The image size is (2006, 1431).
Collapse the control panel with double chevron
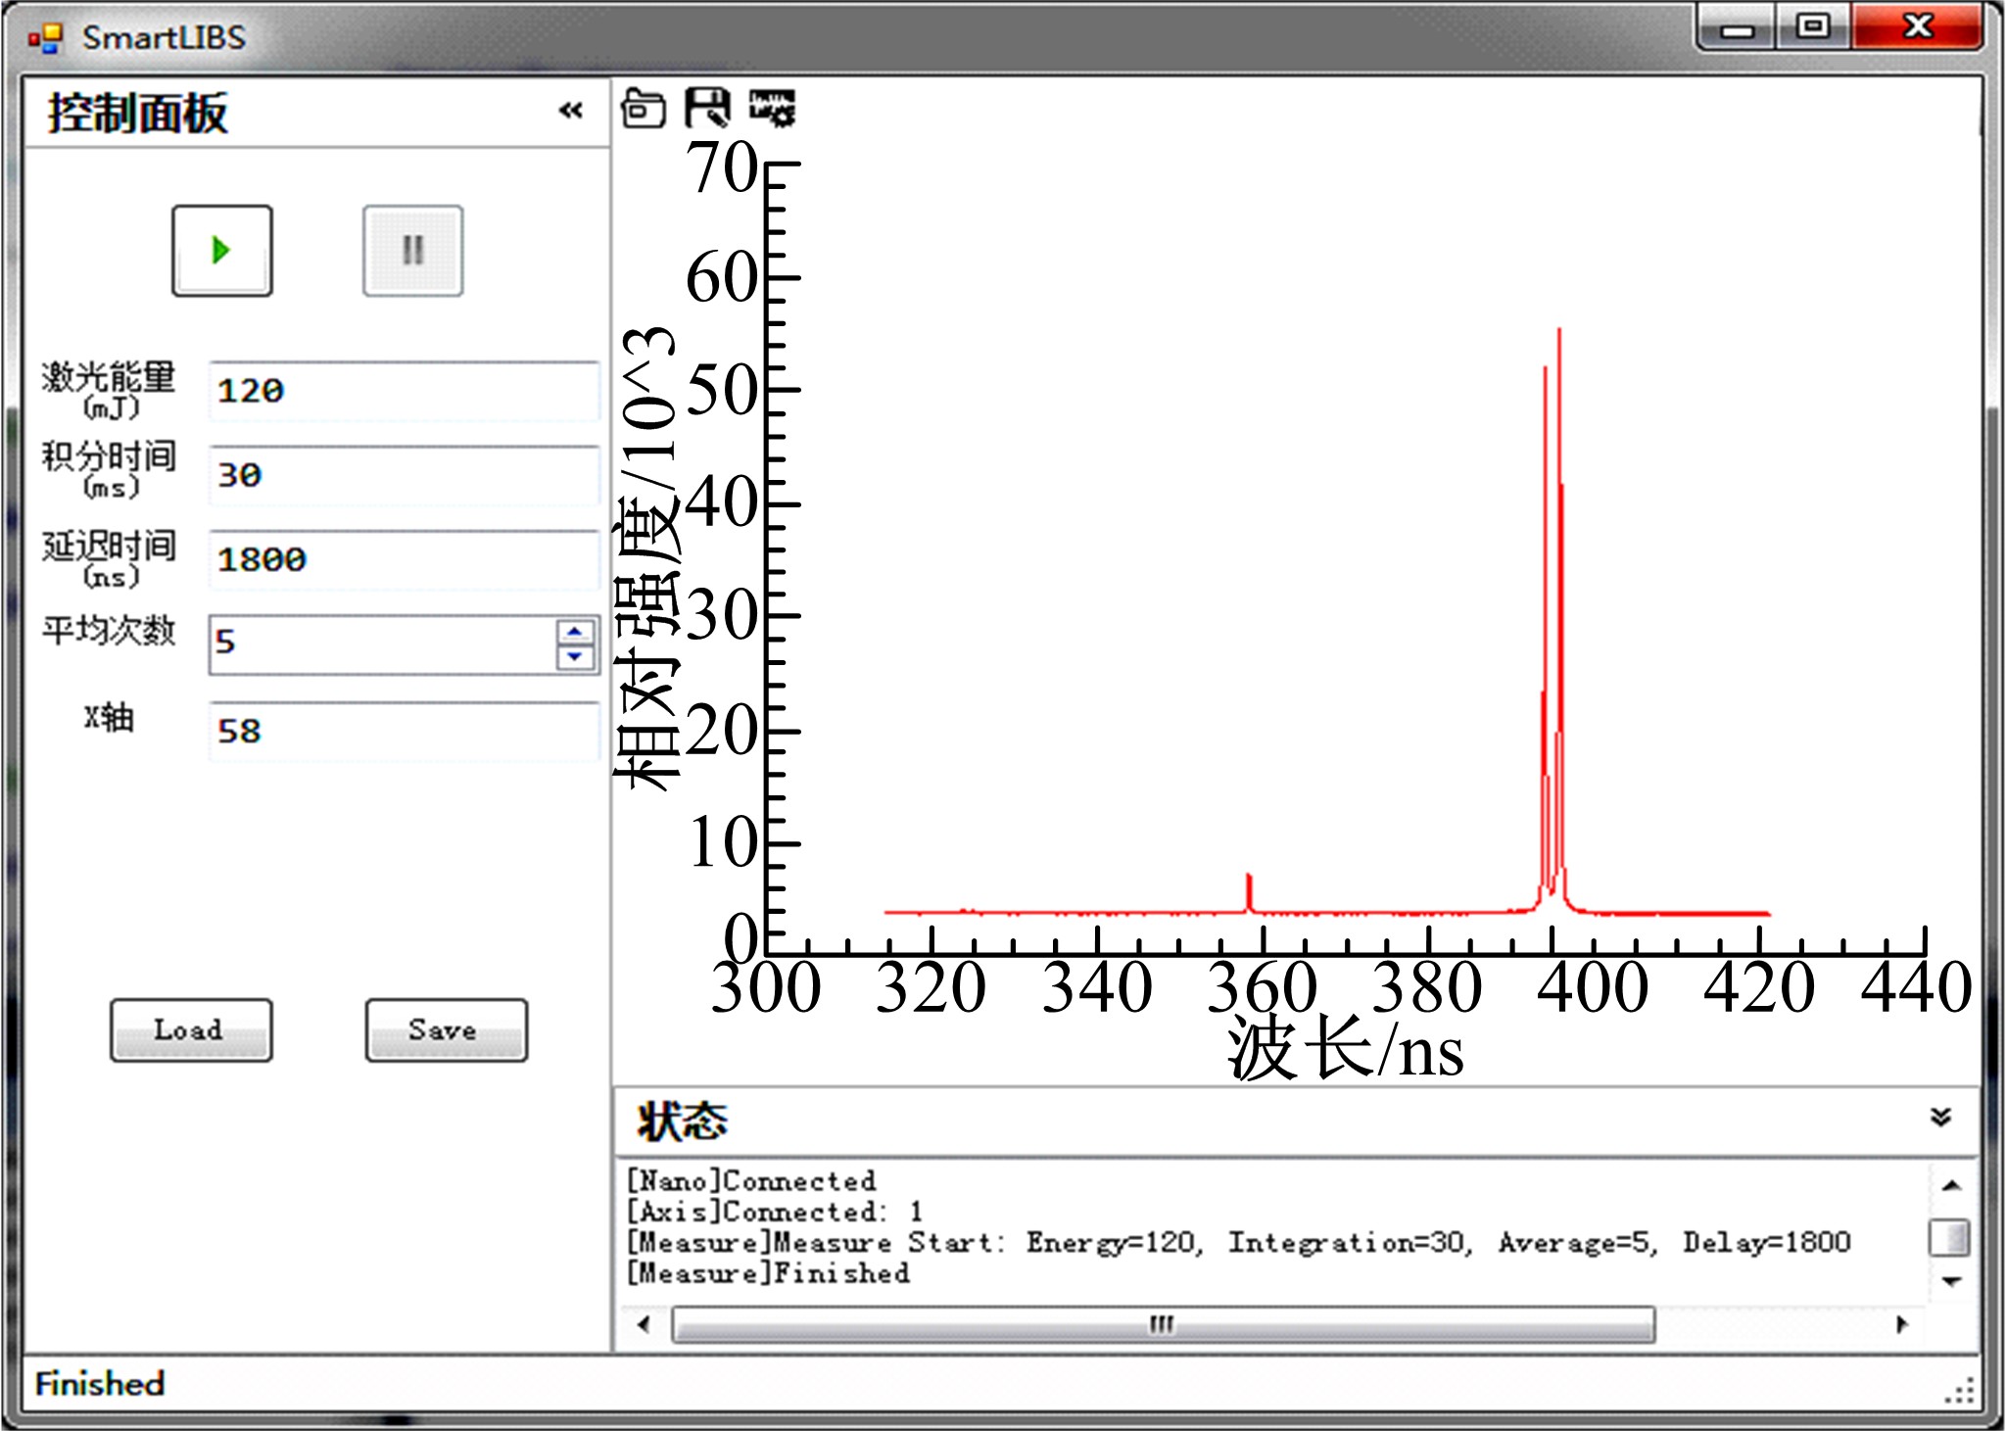571,111
